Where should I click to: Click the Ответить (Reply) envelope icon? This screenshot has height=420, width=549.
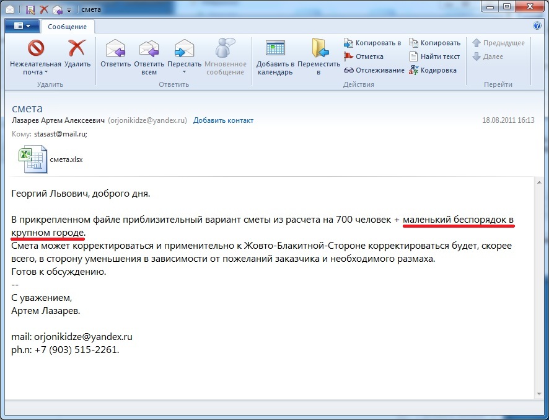coord(115,49)
